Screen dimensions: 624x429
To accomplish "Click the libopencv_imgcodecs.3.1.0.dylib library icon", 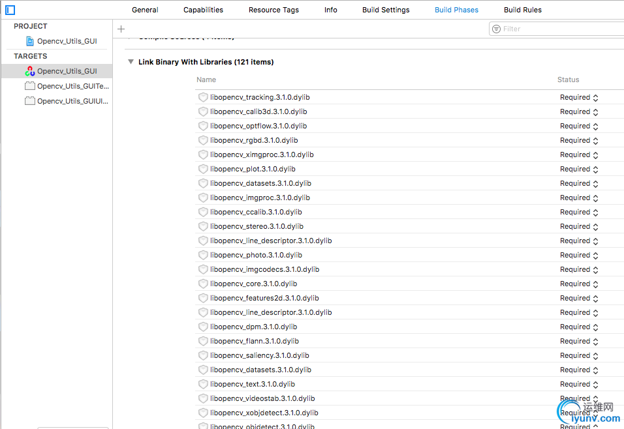I will tap(203, 269).
